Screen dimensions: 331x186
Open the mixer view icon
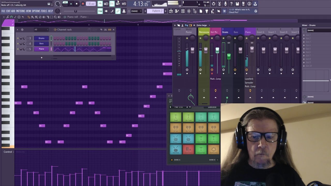(189, 11)
